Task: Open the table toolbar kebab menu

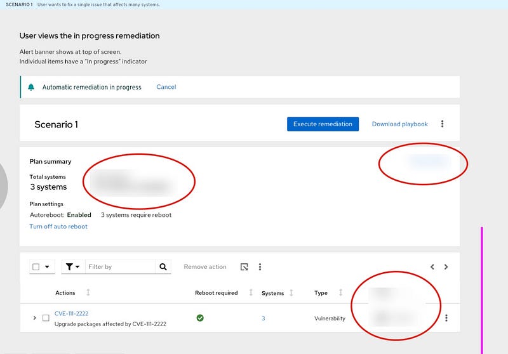Action: (x=260, y=266)
